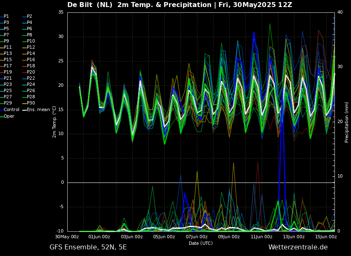351x256 pixels.
Task: Click the Wetterzentrale.de text
Action: coord(298,247)
